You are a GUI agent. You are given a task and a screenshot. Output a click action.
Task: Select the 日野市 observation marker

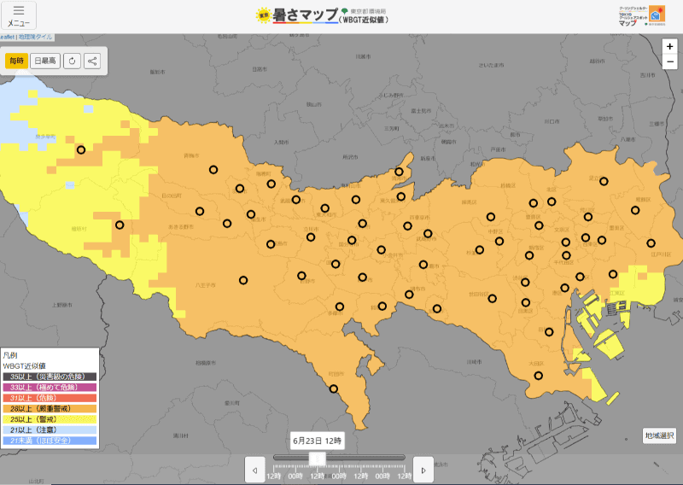(301, 276)
